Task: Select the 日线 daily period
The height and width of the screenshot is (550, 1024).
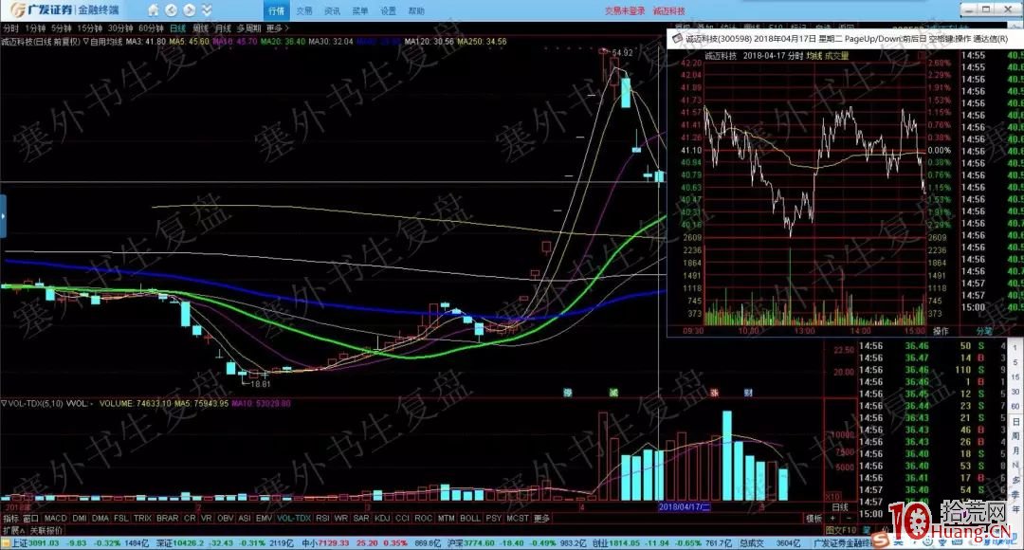Action: pos(177,28)
